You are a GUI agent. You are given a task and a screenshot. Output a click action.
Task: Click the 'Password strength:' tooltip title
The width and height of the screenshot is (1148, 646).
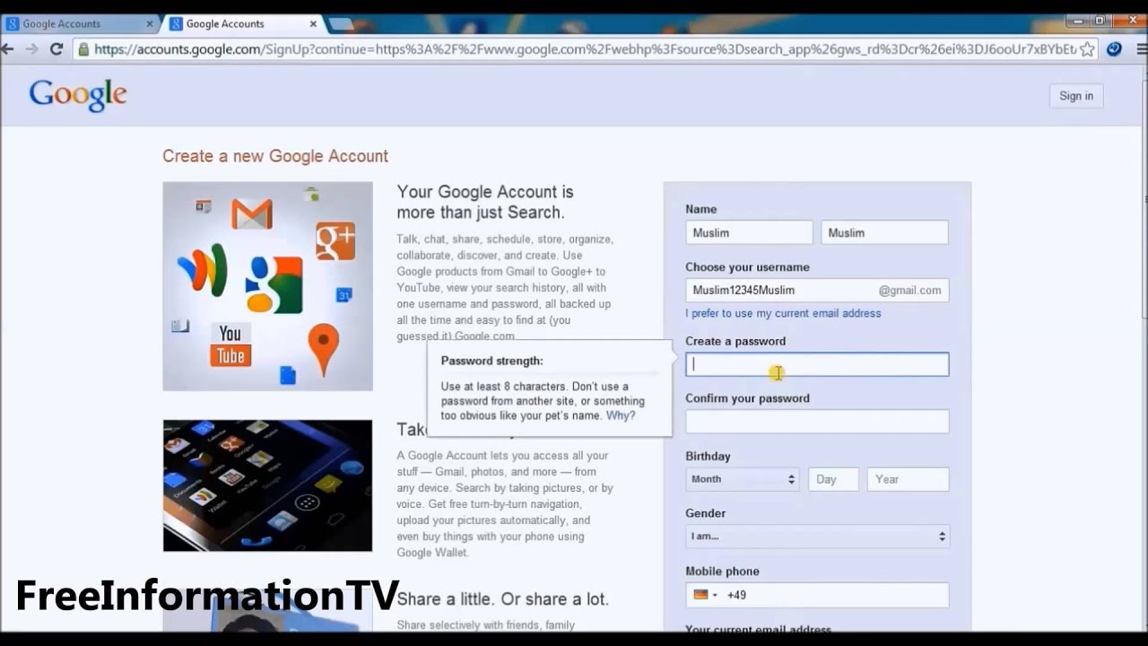491,361
